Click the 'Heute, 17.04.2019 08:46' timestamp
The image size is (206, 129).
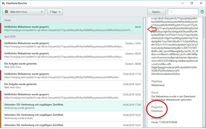coord(164,122)
